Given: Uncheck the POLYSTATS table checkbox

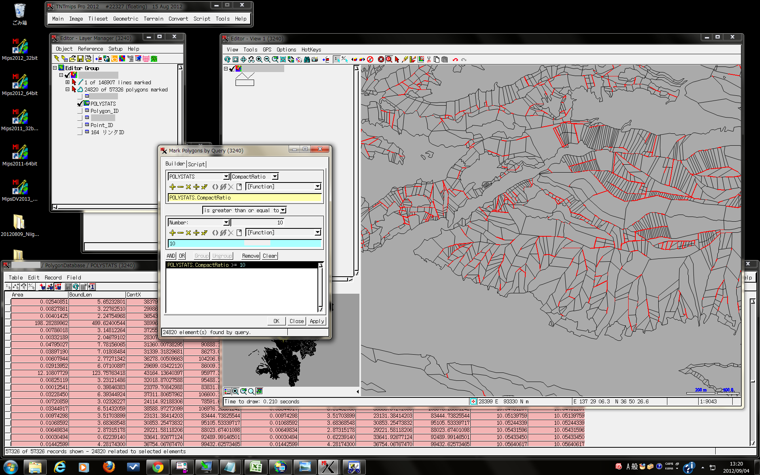Looking at the screenshot, I should (80, 104).
